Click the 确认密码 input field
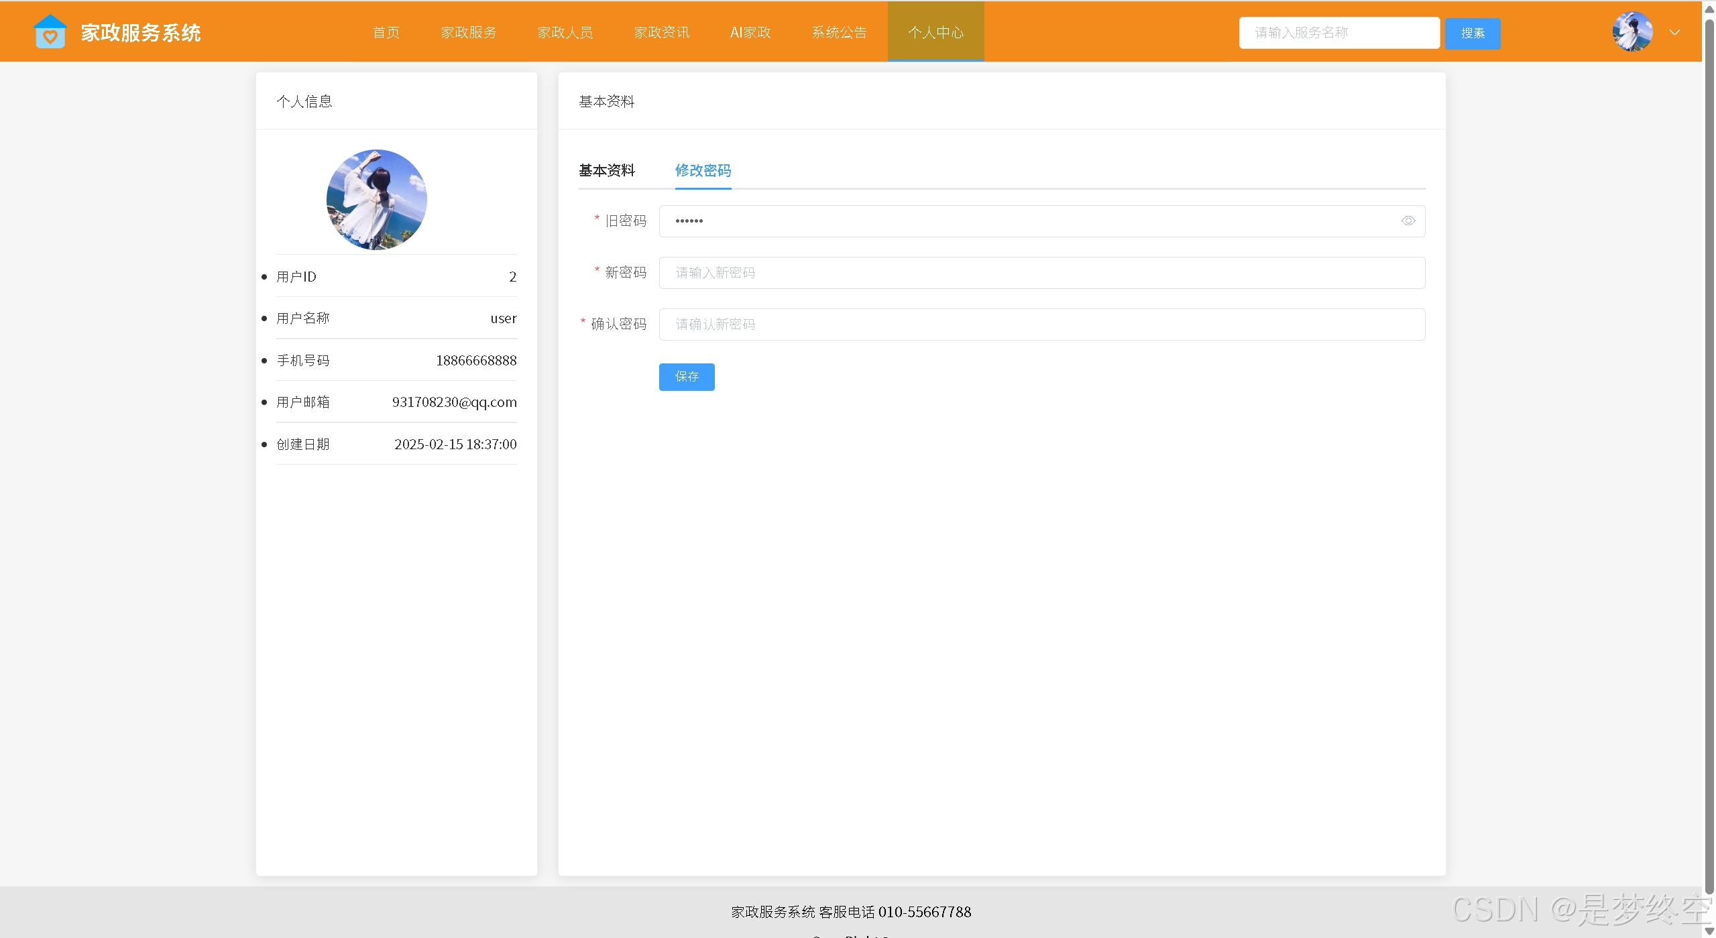The width and height of the screenshot is (1716, 938). click(x=1041, y=325)
